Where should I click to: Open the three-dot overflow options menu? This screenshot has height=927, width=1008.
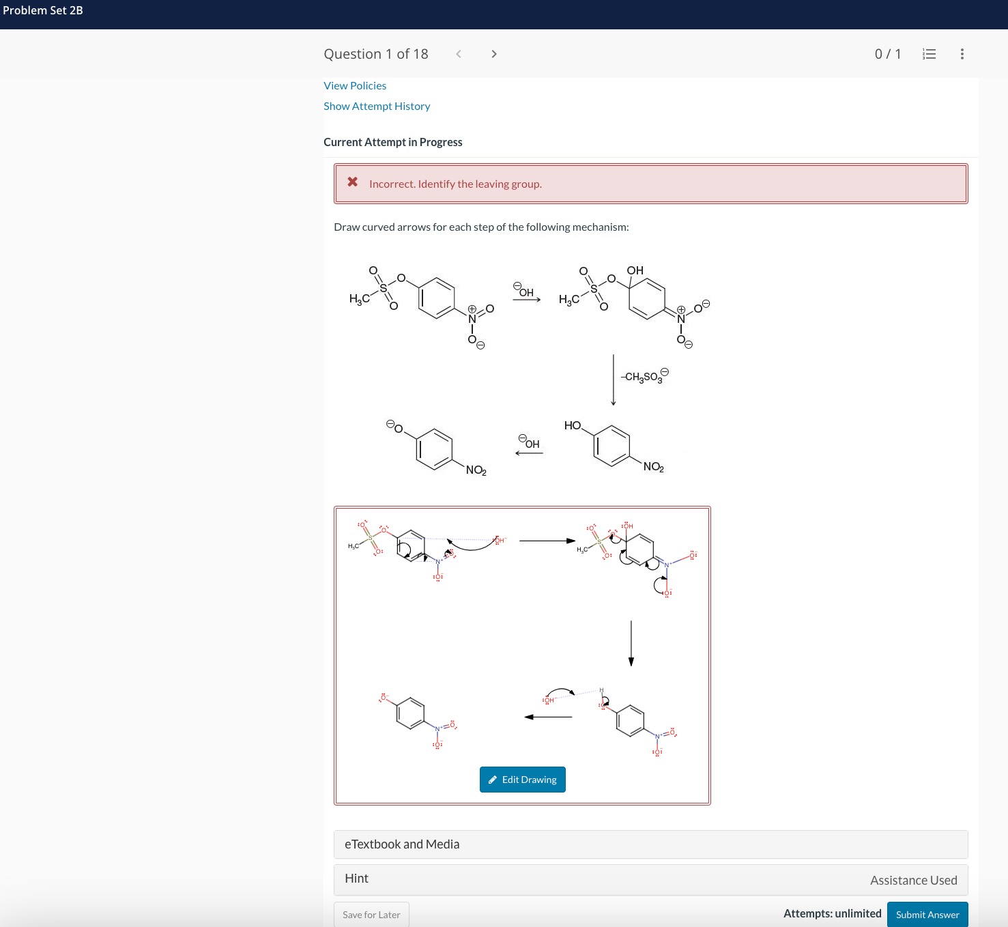(x=962, y=53)
